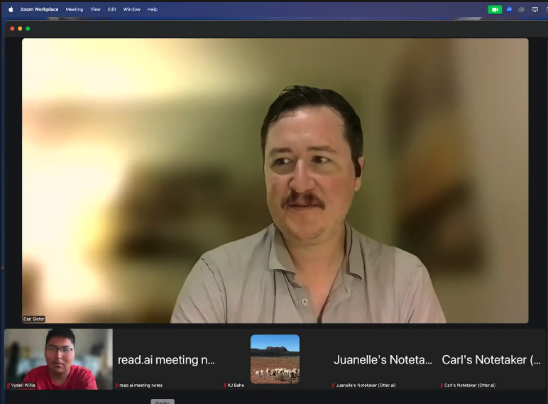Enter full screen with green window button
The width and height of the screenshot is (548, 404).
click(28, 28)
